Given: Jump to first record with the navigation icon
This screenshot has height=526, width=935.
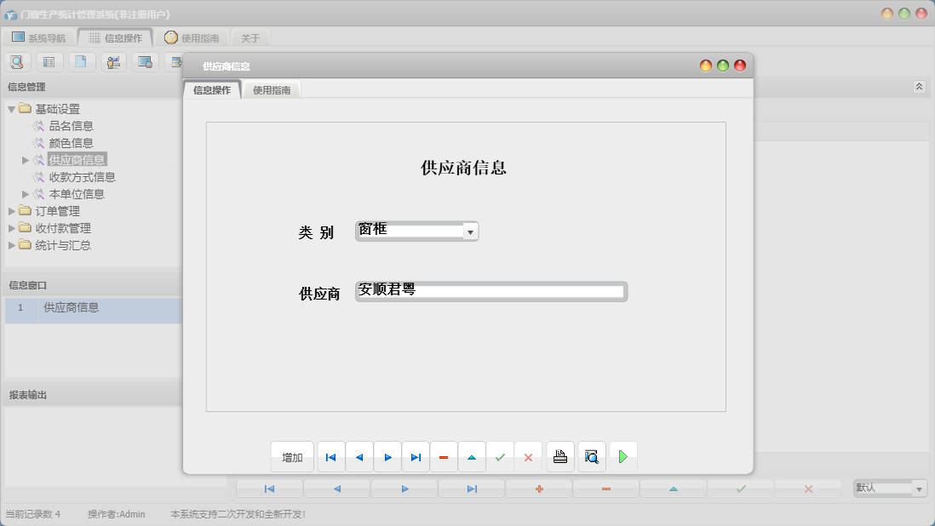Looking at the screenshot, I should click(330, 456).
